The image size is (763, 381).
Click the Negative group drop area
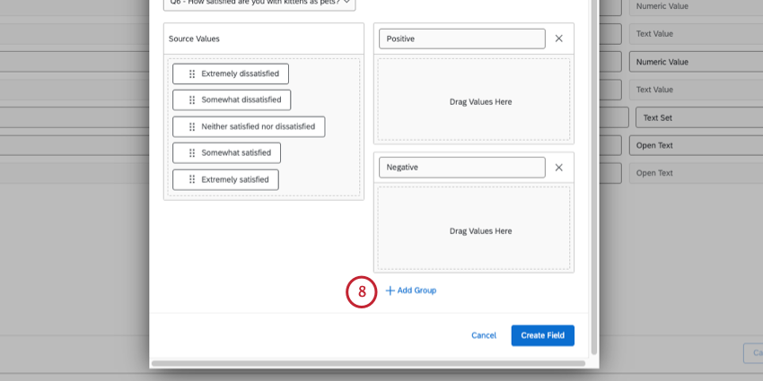point(474,230)
